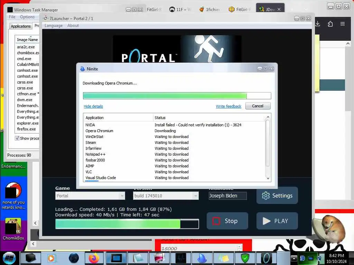
Task: Open File menu in Task Manager
Action: coord(12,17)
